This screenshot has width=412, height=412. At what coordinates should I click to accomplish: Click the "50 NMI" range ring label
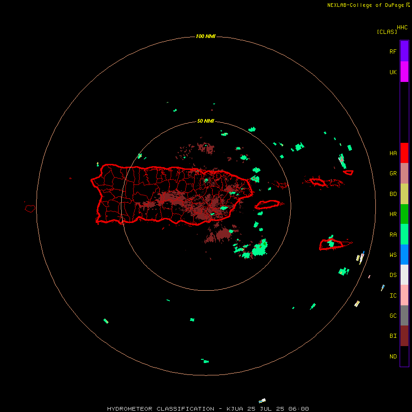pyautogui.click(x=206, y=121)
